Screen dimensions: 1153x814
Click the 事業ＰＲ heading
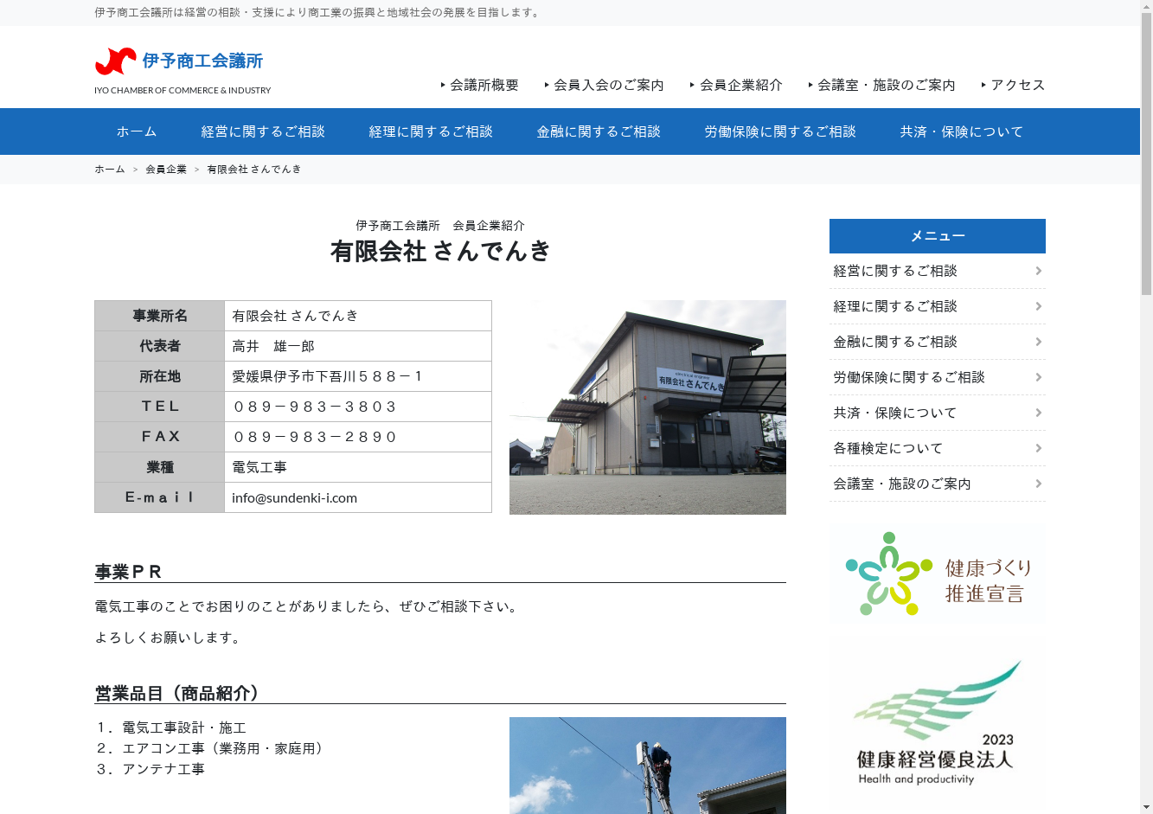click(x=128, y=572)
